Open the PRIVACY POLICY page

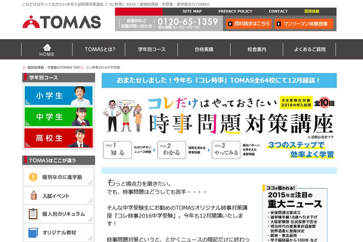pyautogui.click(x=235, y=11)
